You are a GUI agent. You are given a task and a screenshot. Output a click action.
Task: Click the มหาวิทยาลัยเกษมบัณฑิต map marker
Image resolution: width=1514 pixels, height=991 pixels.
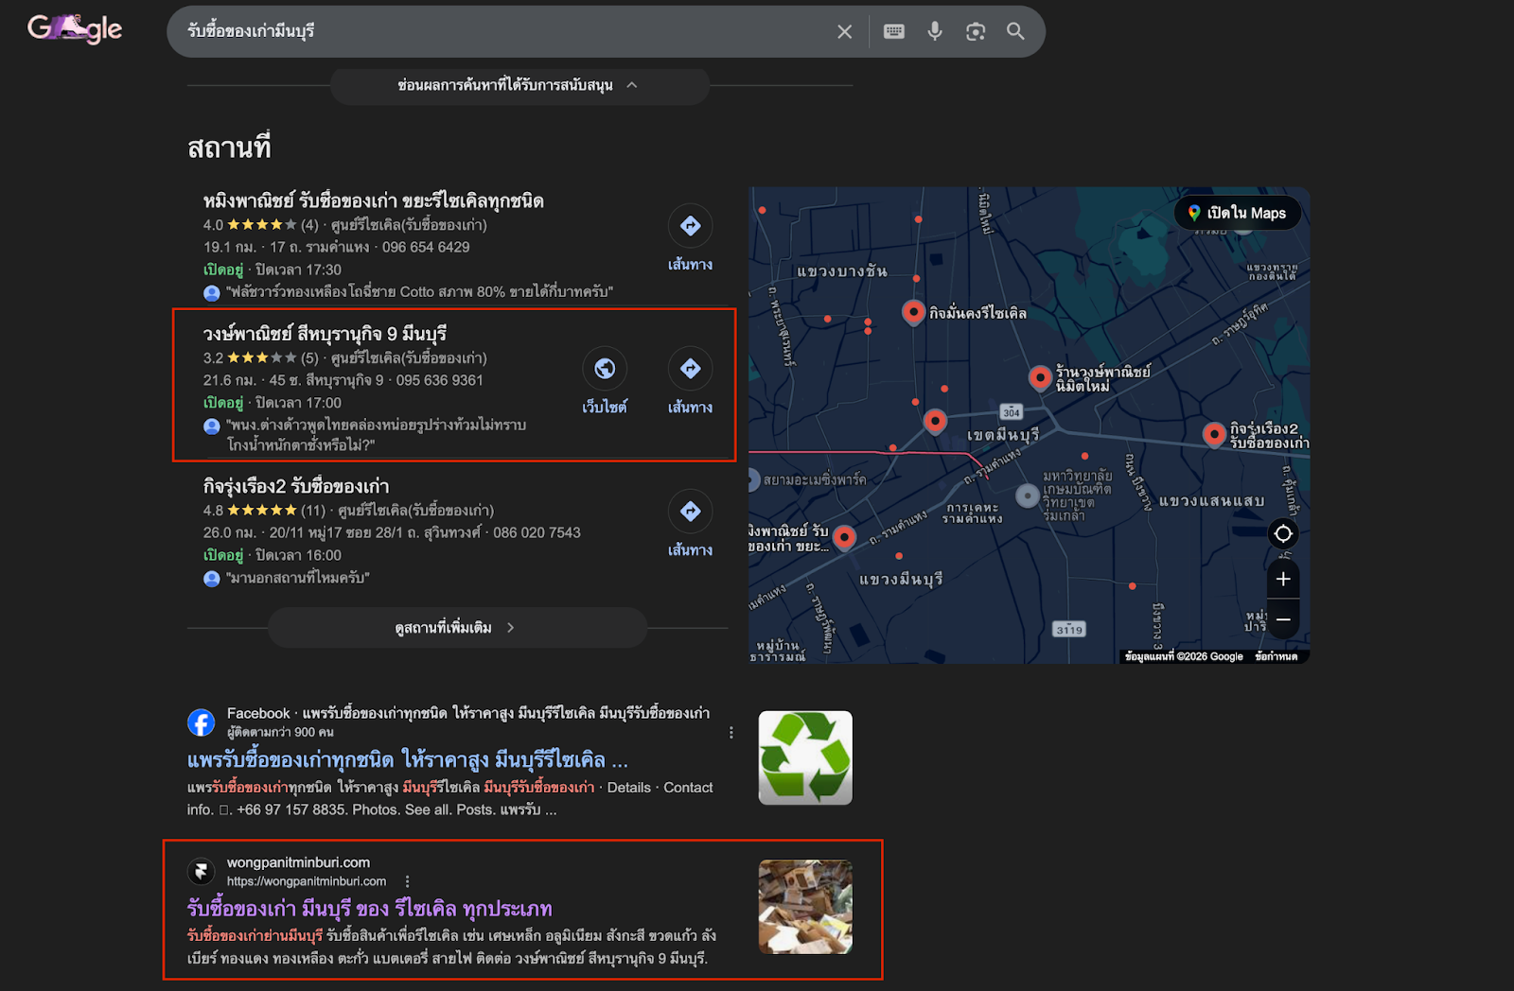[x=1028, y=495]
